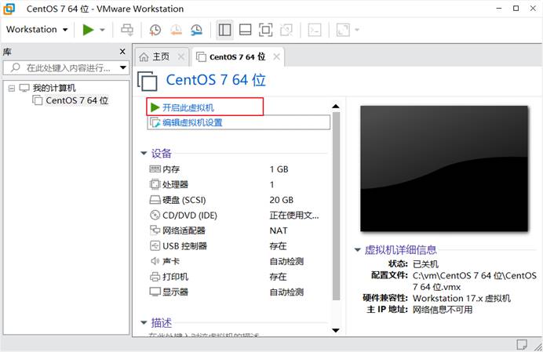The width and height of the screenshot is (543, 352).
Task: Click the configuration file path text
Action: pos(475,281)
